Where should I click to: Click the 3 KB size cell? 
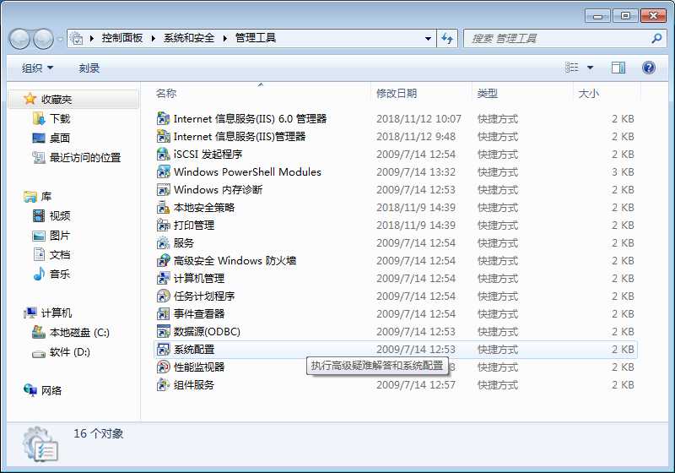pyautogui.click(x=623, y=171)
